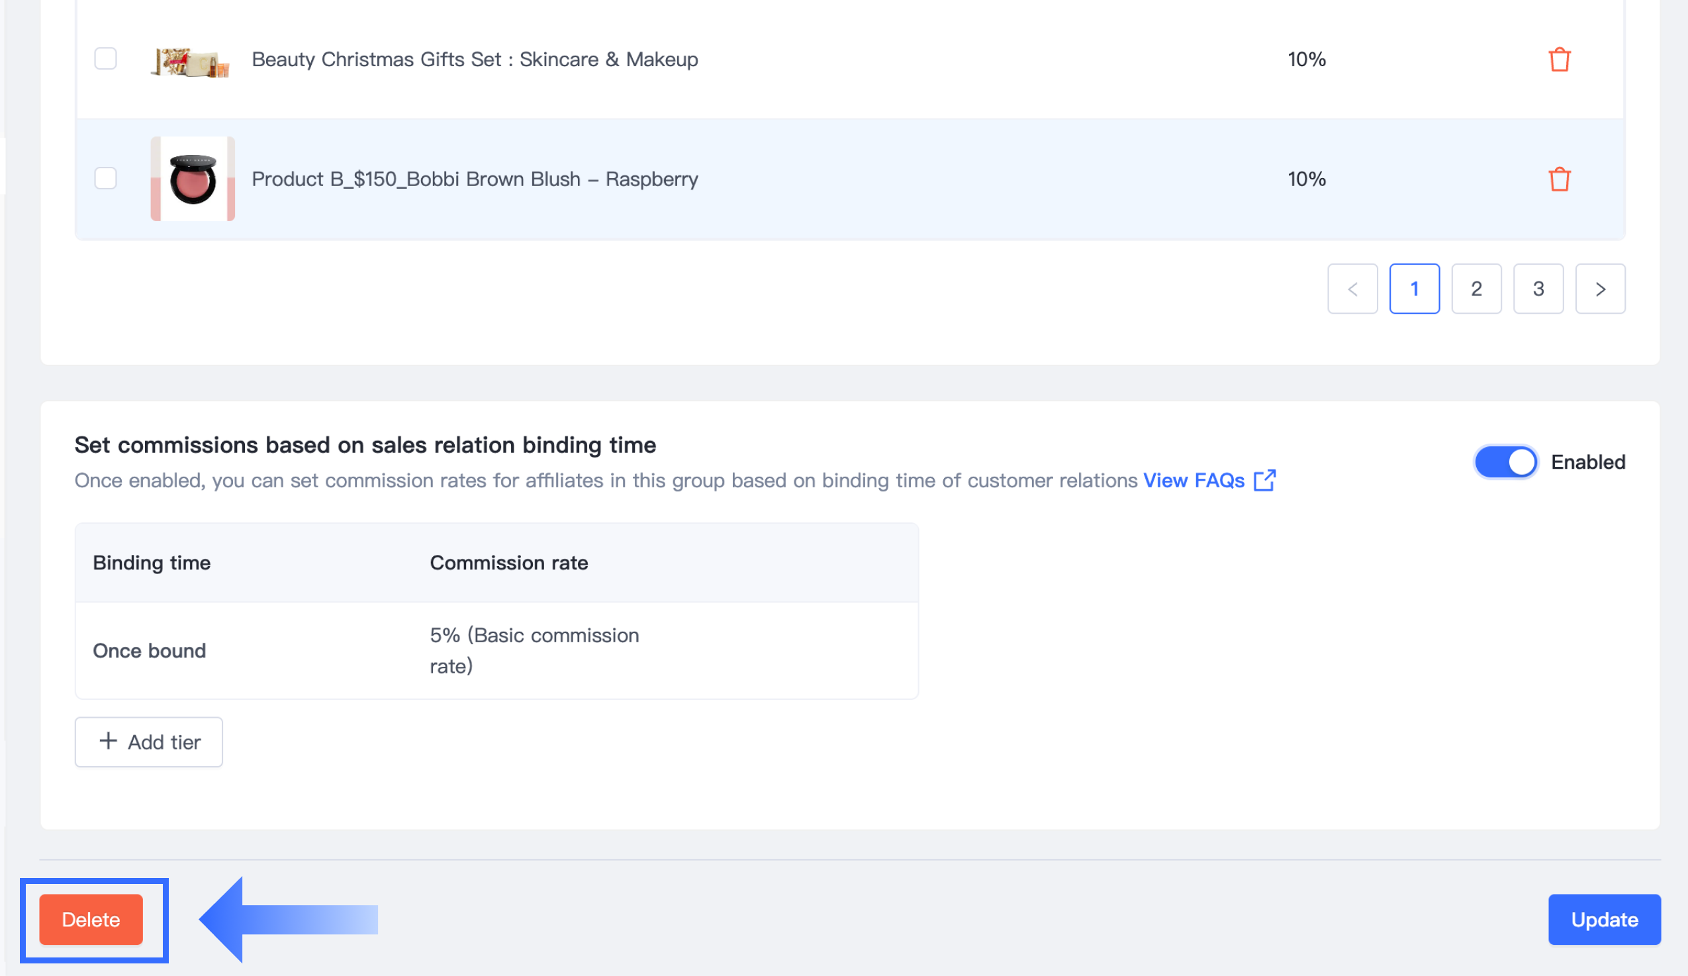The image size is (1688, 976).
Task: Open Bobbi Brown Blush product thumbnail
Action: (192, 179)
